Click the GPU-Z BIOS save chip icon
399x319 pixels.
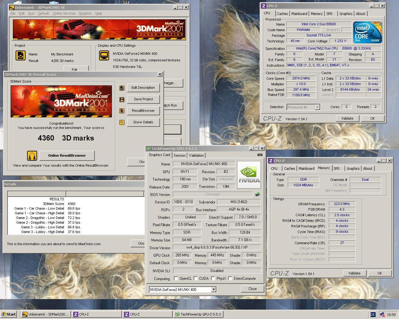[257, 194]
